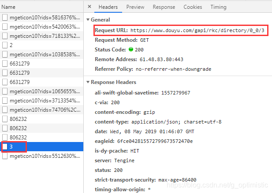Screen dimensions: 272x193
Task: Click the status: 200 response header
Action: pyautogui.click(x=108, y=170)
